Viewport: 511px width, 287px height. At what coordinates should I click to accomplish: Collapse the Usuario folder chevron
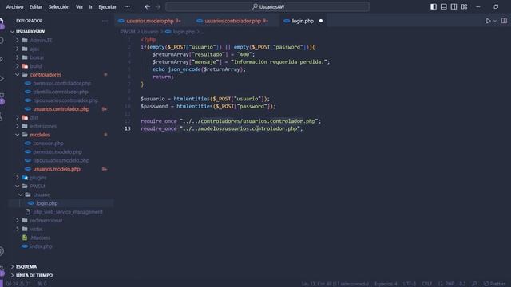tap(21, 195)
